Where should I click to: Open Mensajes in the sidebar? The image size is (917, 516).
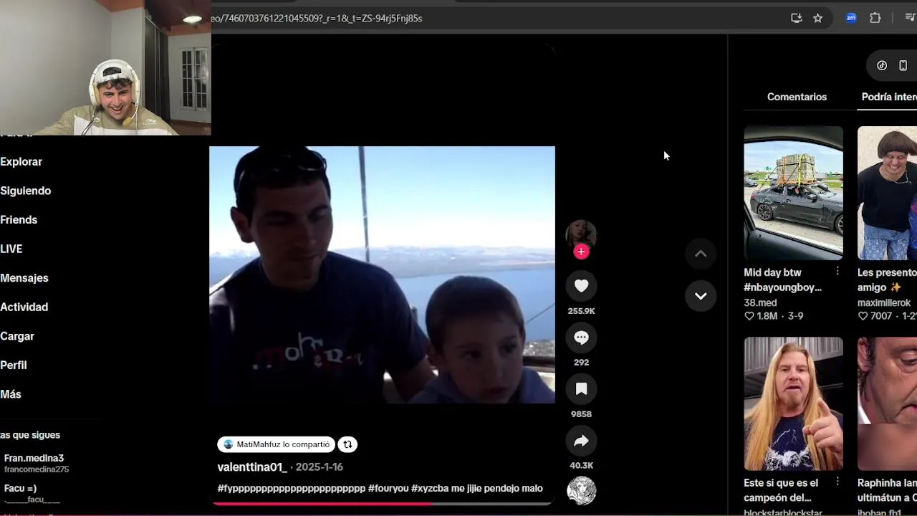tap(24, 278)
